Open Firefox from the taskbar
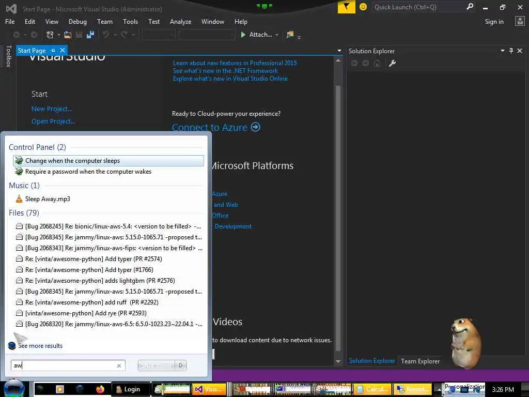Image resolution: width=529 pixels, height=397 pixels. (x=100, y=389)
